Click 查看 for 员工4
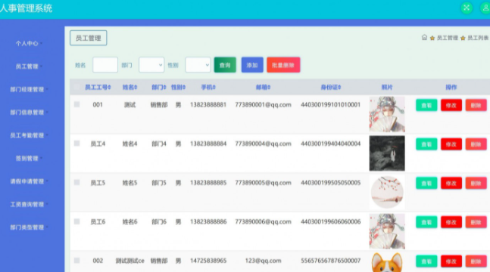490x272 pixels. [426, 144]
